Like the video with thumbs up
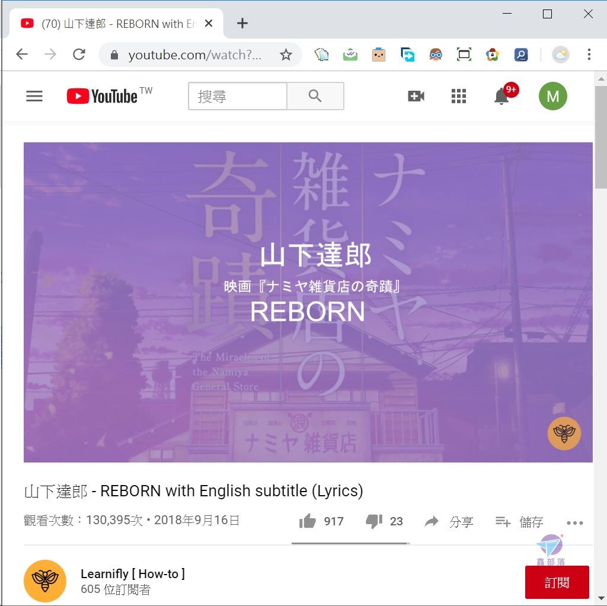This screenshot has width=607, height=606. (308, 521)
